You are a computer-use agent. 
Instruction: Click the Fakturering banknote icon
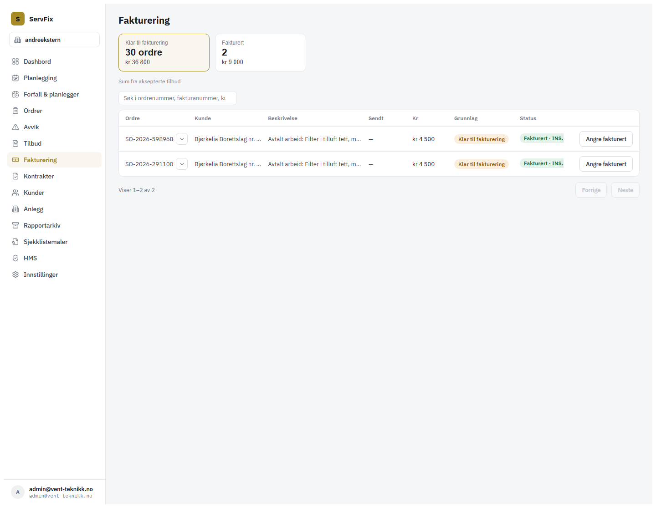[x=15, y=160]
